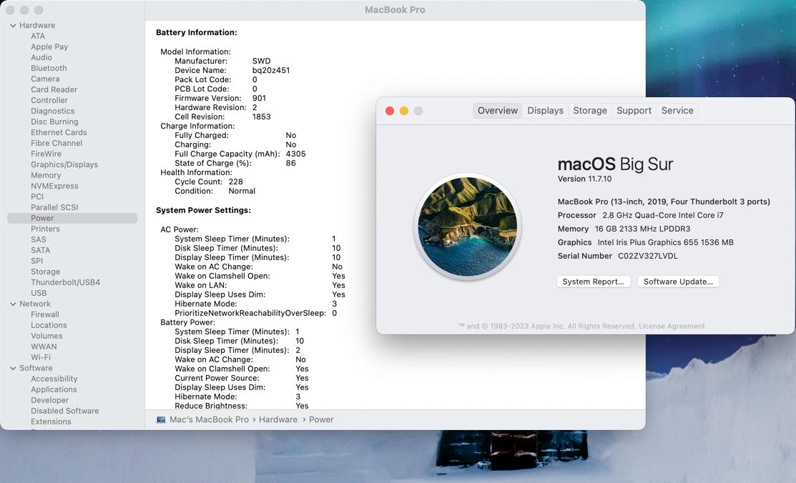This screenshot has height=483, width=796.
Task: Switch to the Displays tab
Action: [545, 111]
